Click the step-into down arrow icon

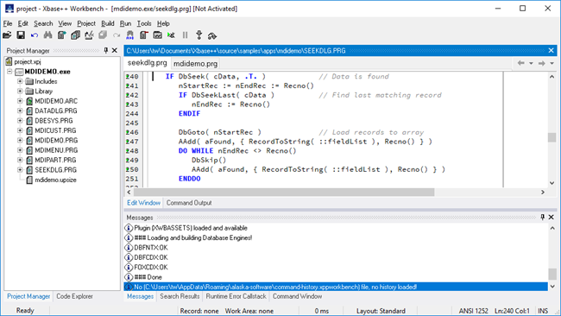pyautogui.click(x=199, y=35)
